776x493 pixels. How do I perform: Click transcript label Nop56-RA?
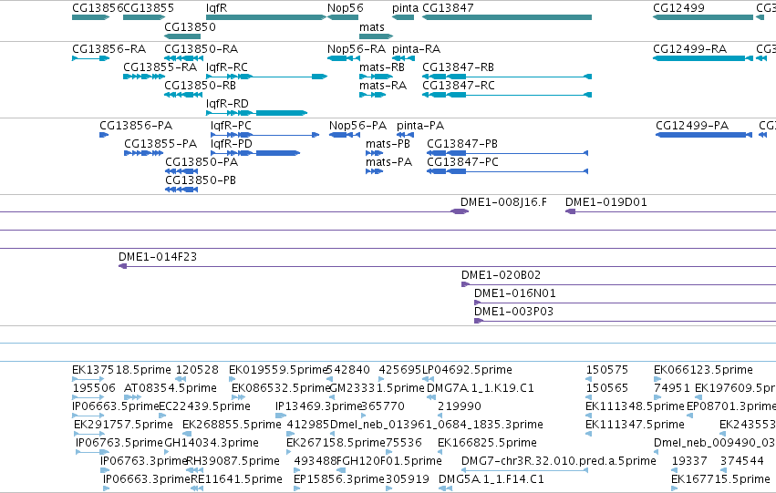click(x=357, y=49)
